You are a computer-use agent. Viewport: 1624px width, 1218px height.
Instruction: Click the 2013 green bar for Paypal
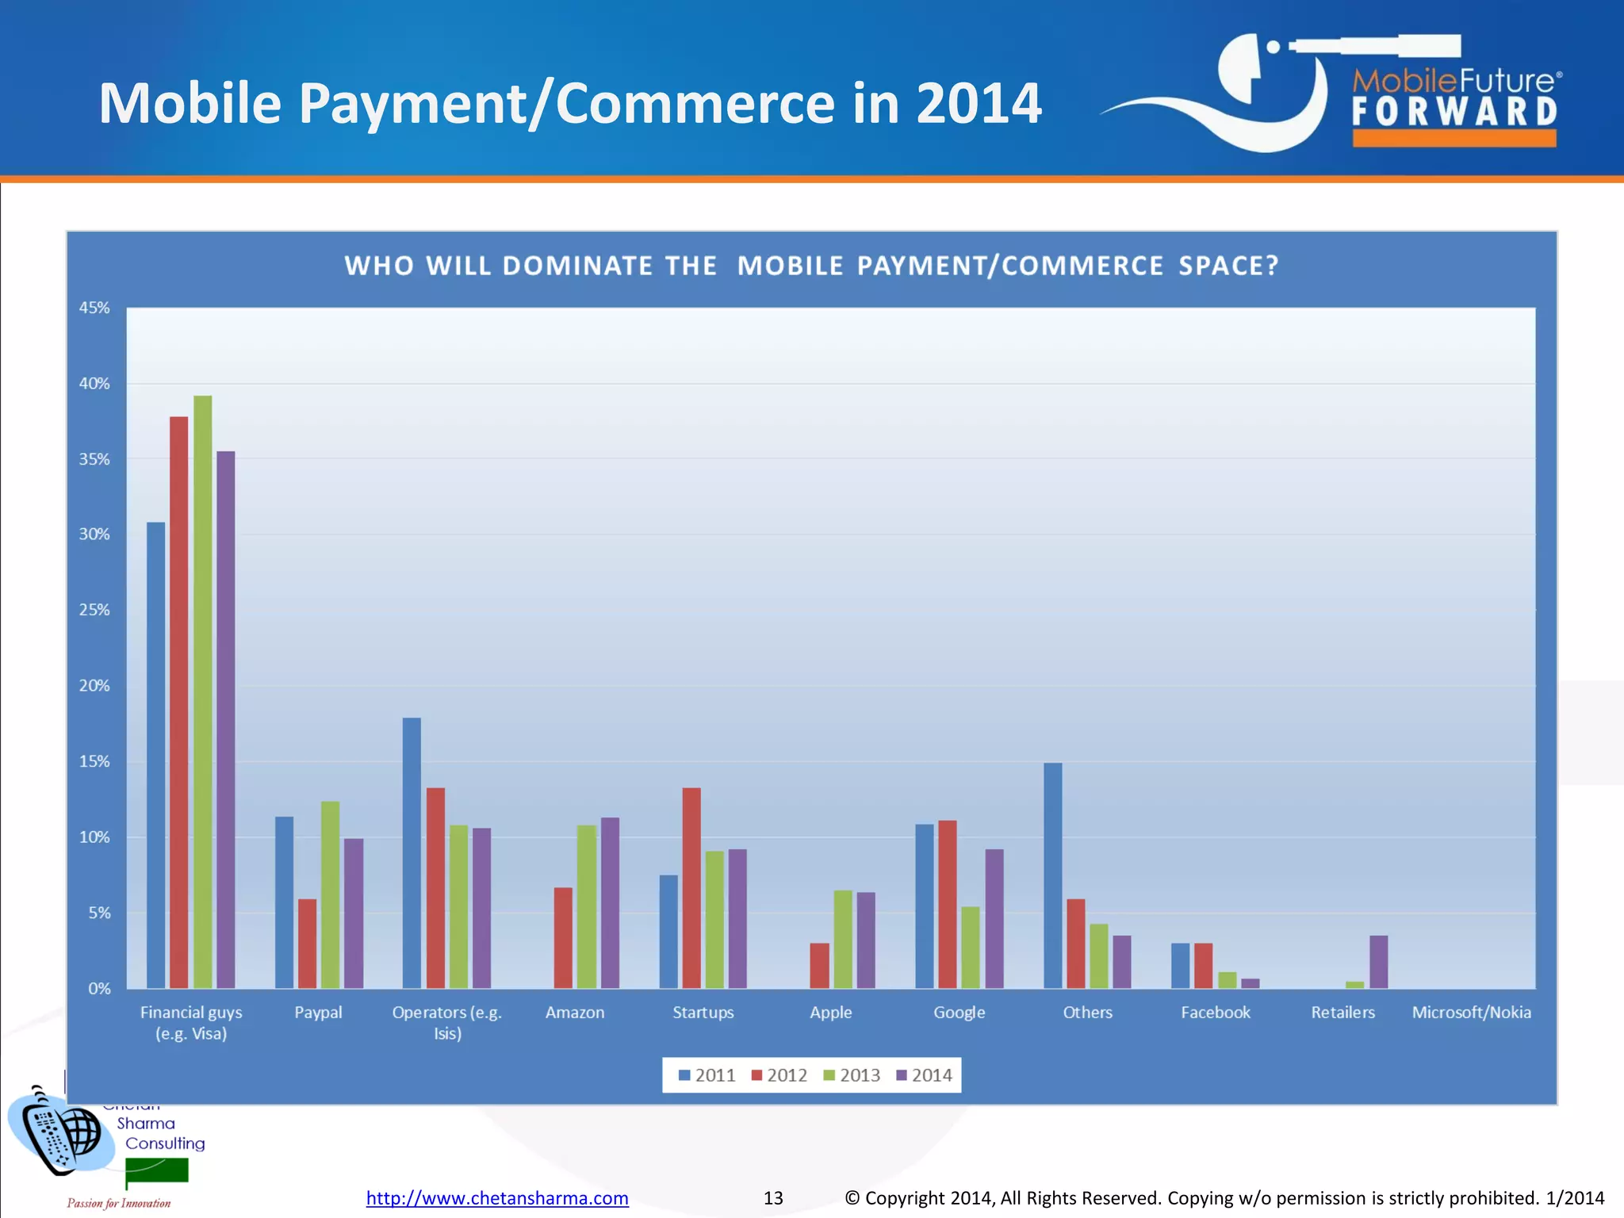[330, 894]
